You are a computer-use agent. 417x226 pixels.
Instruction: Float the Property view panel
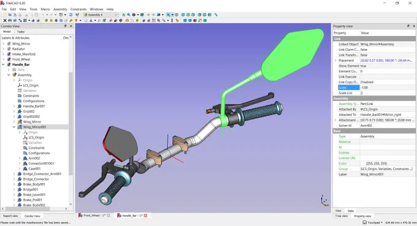point(408,26)
